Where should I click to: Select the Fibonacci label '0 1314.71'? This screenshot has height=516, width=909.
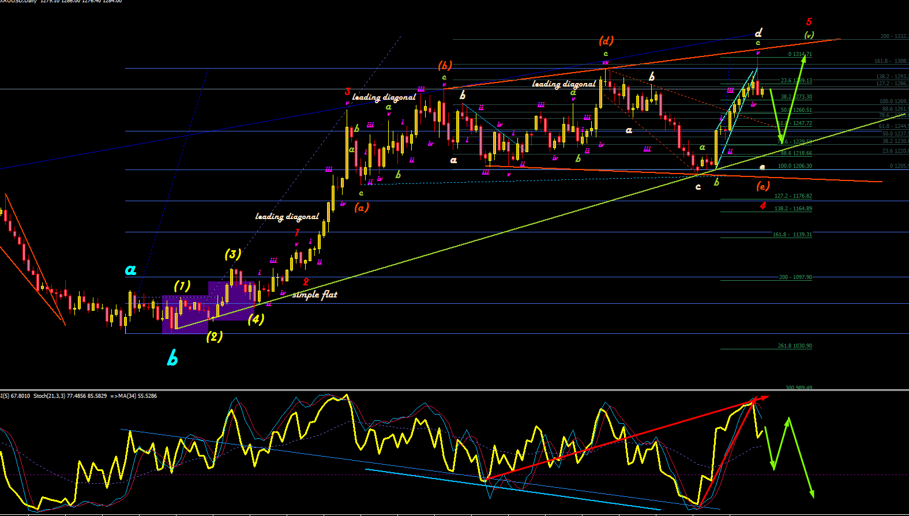pos(800,54)
